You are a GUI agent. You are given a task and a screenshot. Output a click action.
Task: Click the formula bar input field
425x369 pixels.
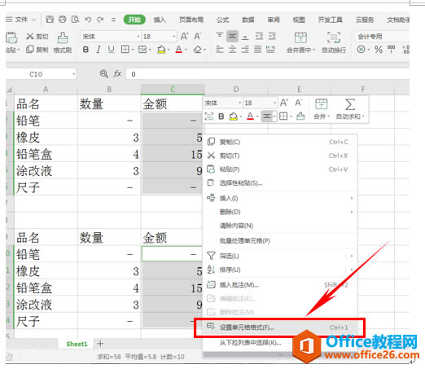[268, 74]
